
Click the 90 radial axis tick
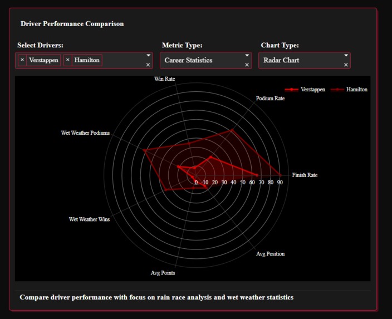pyautogui.click(x=280, y=182)
